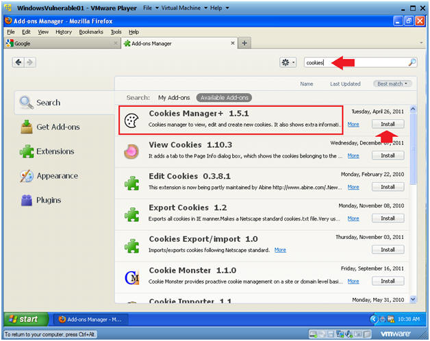Install Cookies Manager+ 1.5.1

tap(388, 124)
